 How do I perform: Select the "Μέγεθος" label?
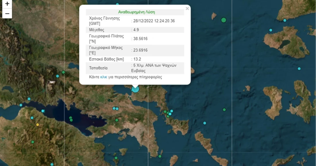(x=97, y=30)
